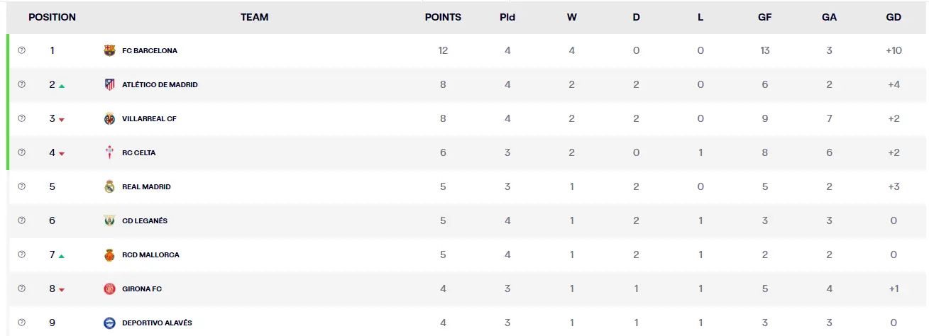The height and width of the screenshot is (336, 929).
Task: Click the green up arrow next to position 2
Action: (62, 86)
